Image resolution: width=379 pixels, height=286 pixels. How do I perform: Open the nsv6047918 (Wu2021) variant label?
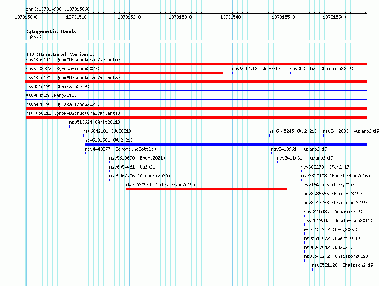(256, 69)
